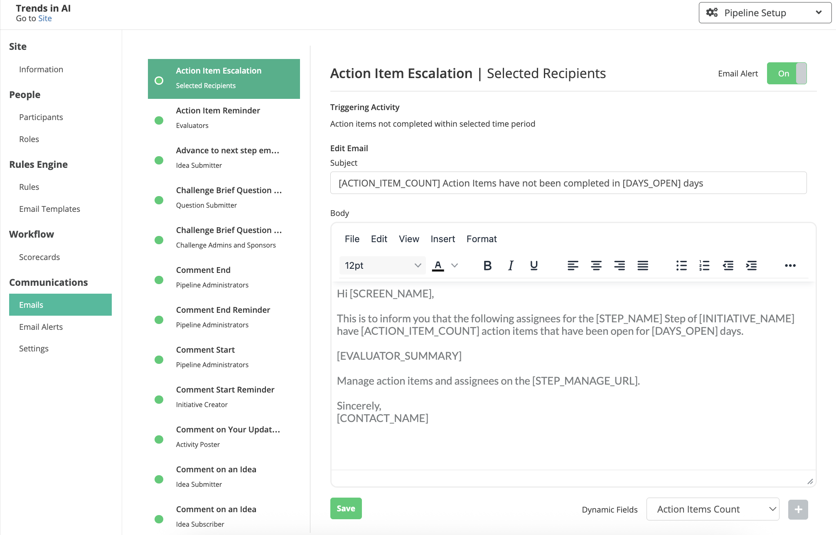Open Scorecards under Workflow
836x535 pixels.
coord(39,257)
